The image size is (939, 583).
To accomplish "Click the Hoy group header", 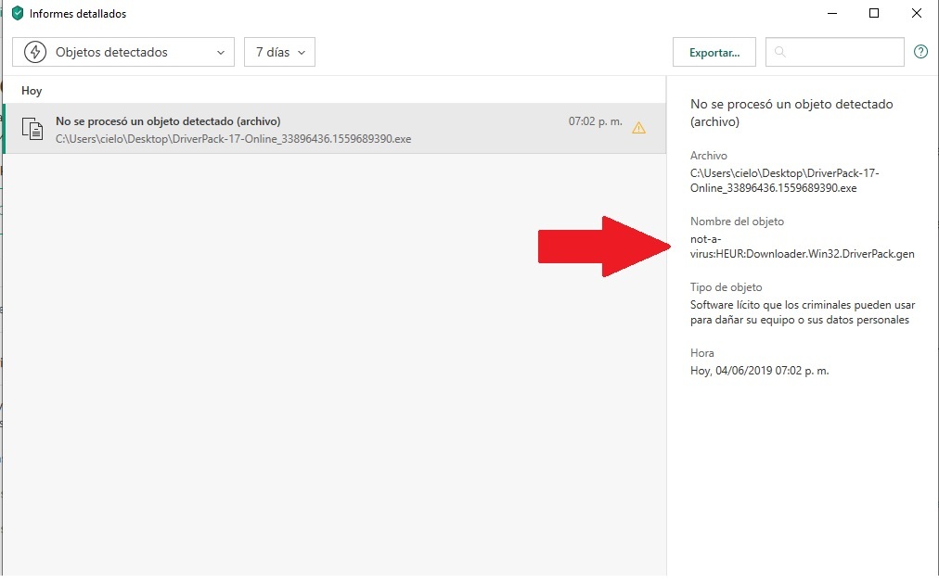I will click(x=32, y=91).
